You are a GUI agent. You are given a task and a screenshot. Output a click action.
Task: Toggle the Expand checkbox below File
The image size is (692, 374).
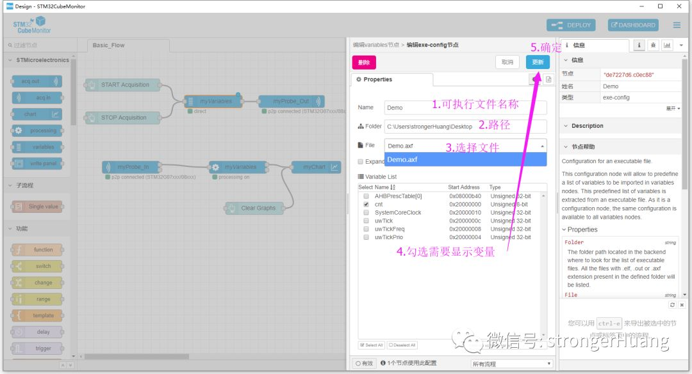361,162
